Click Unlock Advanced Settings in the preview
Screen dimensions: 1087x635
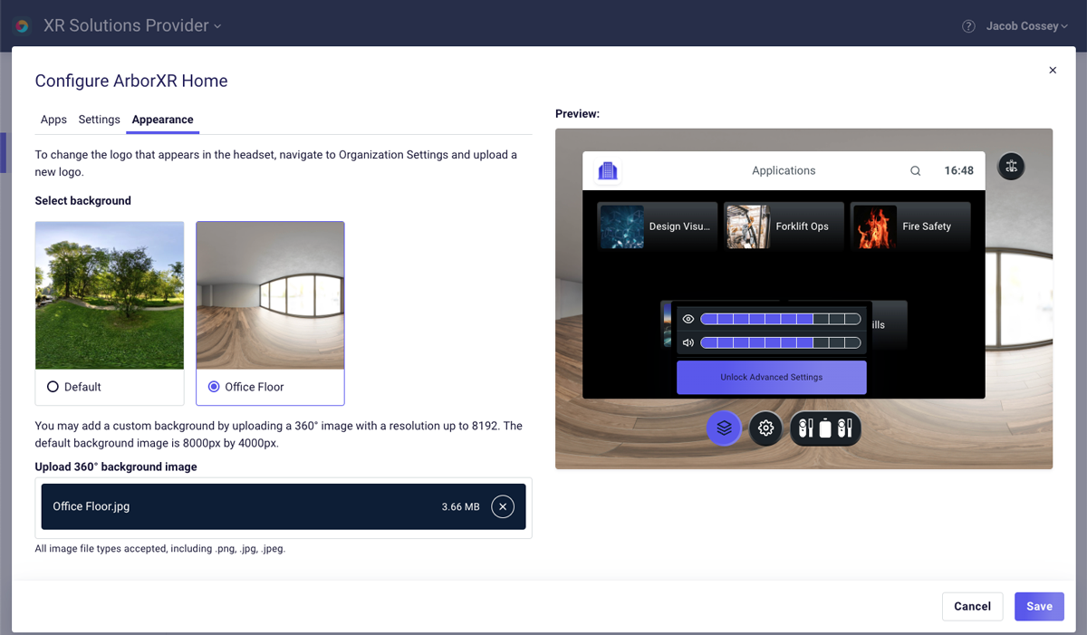(x=772, y=377)
